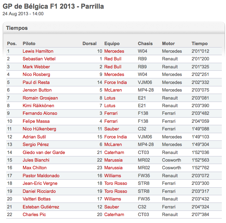The width and height of the screenshot is (226, 223).
Task: Select Kimi Räikkönen driver link
Action: click(38, 106)
